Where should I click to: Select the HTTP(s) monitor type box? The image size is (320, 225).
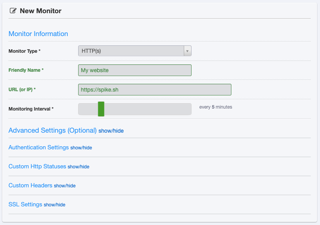(131, 51)
